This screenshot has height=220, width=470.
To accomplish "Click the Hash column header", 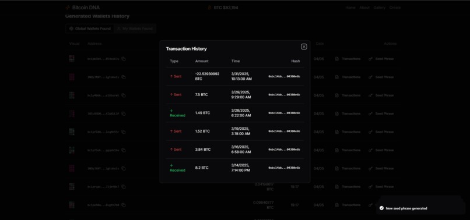I will tap(296, 61).
